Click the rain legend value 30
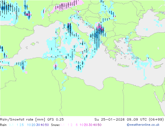165x127 pixels. click(38, 125)
